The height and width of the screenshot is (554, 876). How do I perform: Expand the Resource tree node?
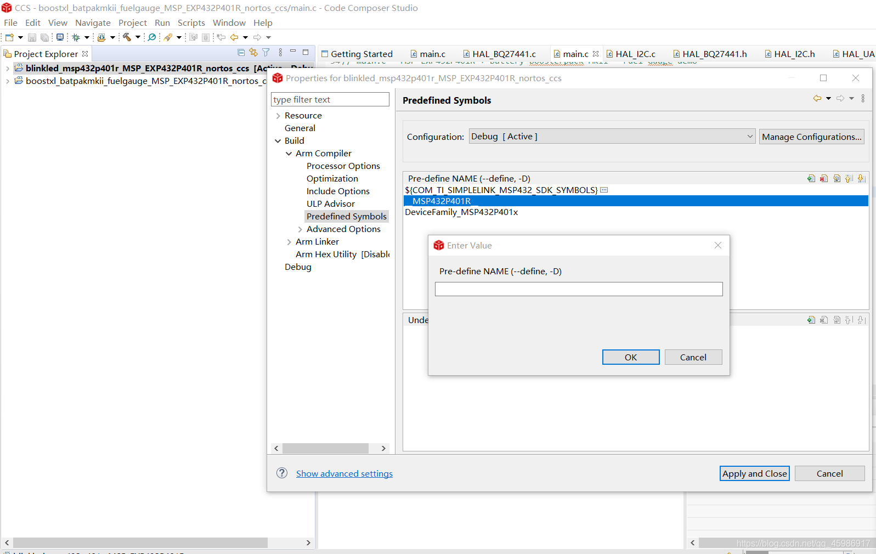pyautogui.click(x=278, y=116)
